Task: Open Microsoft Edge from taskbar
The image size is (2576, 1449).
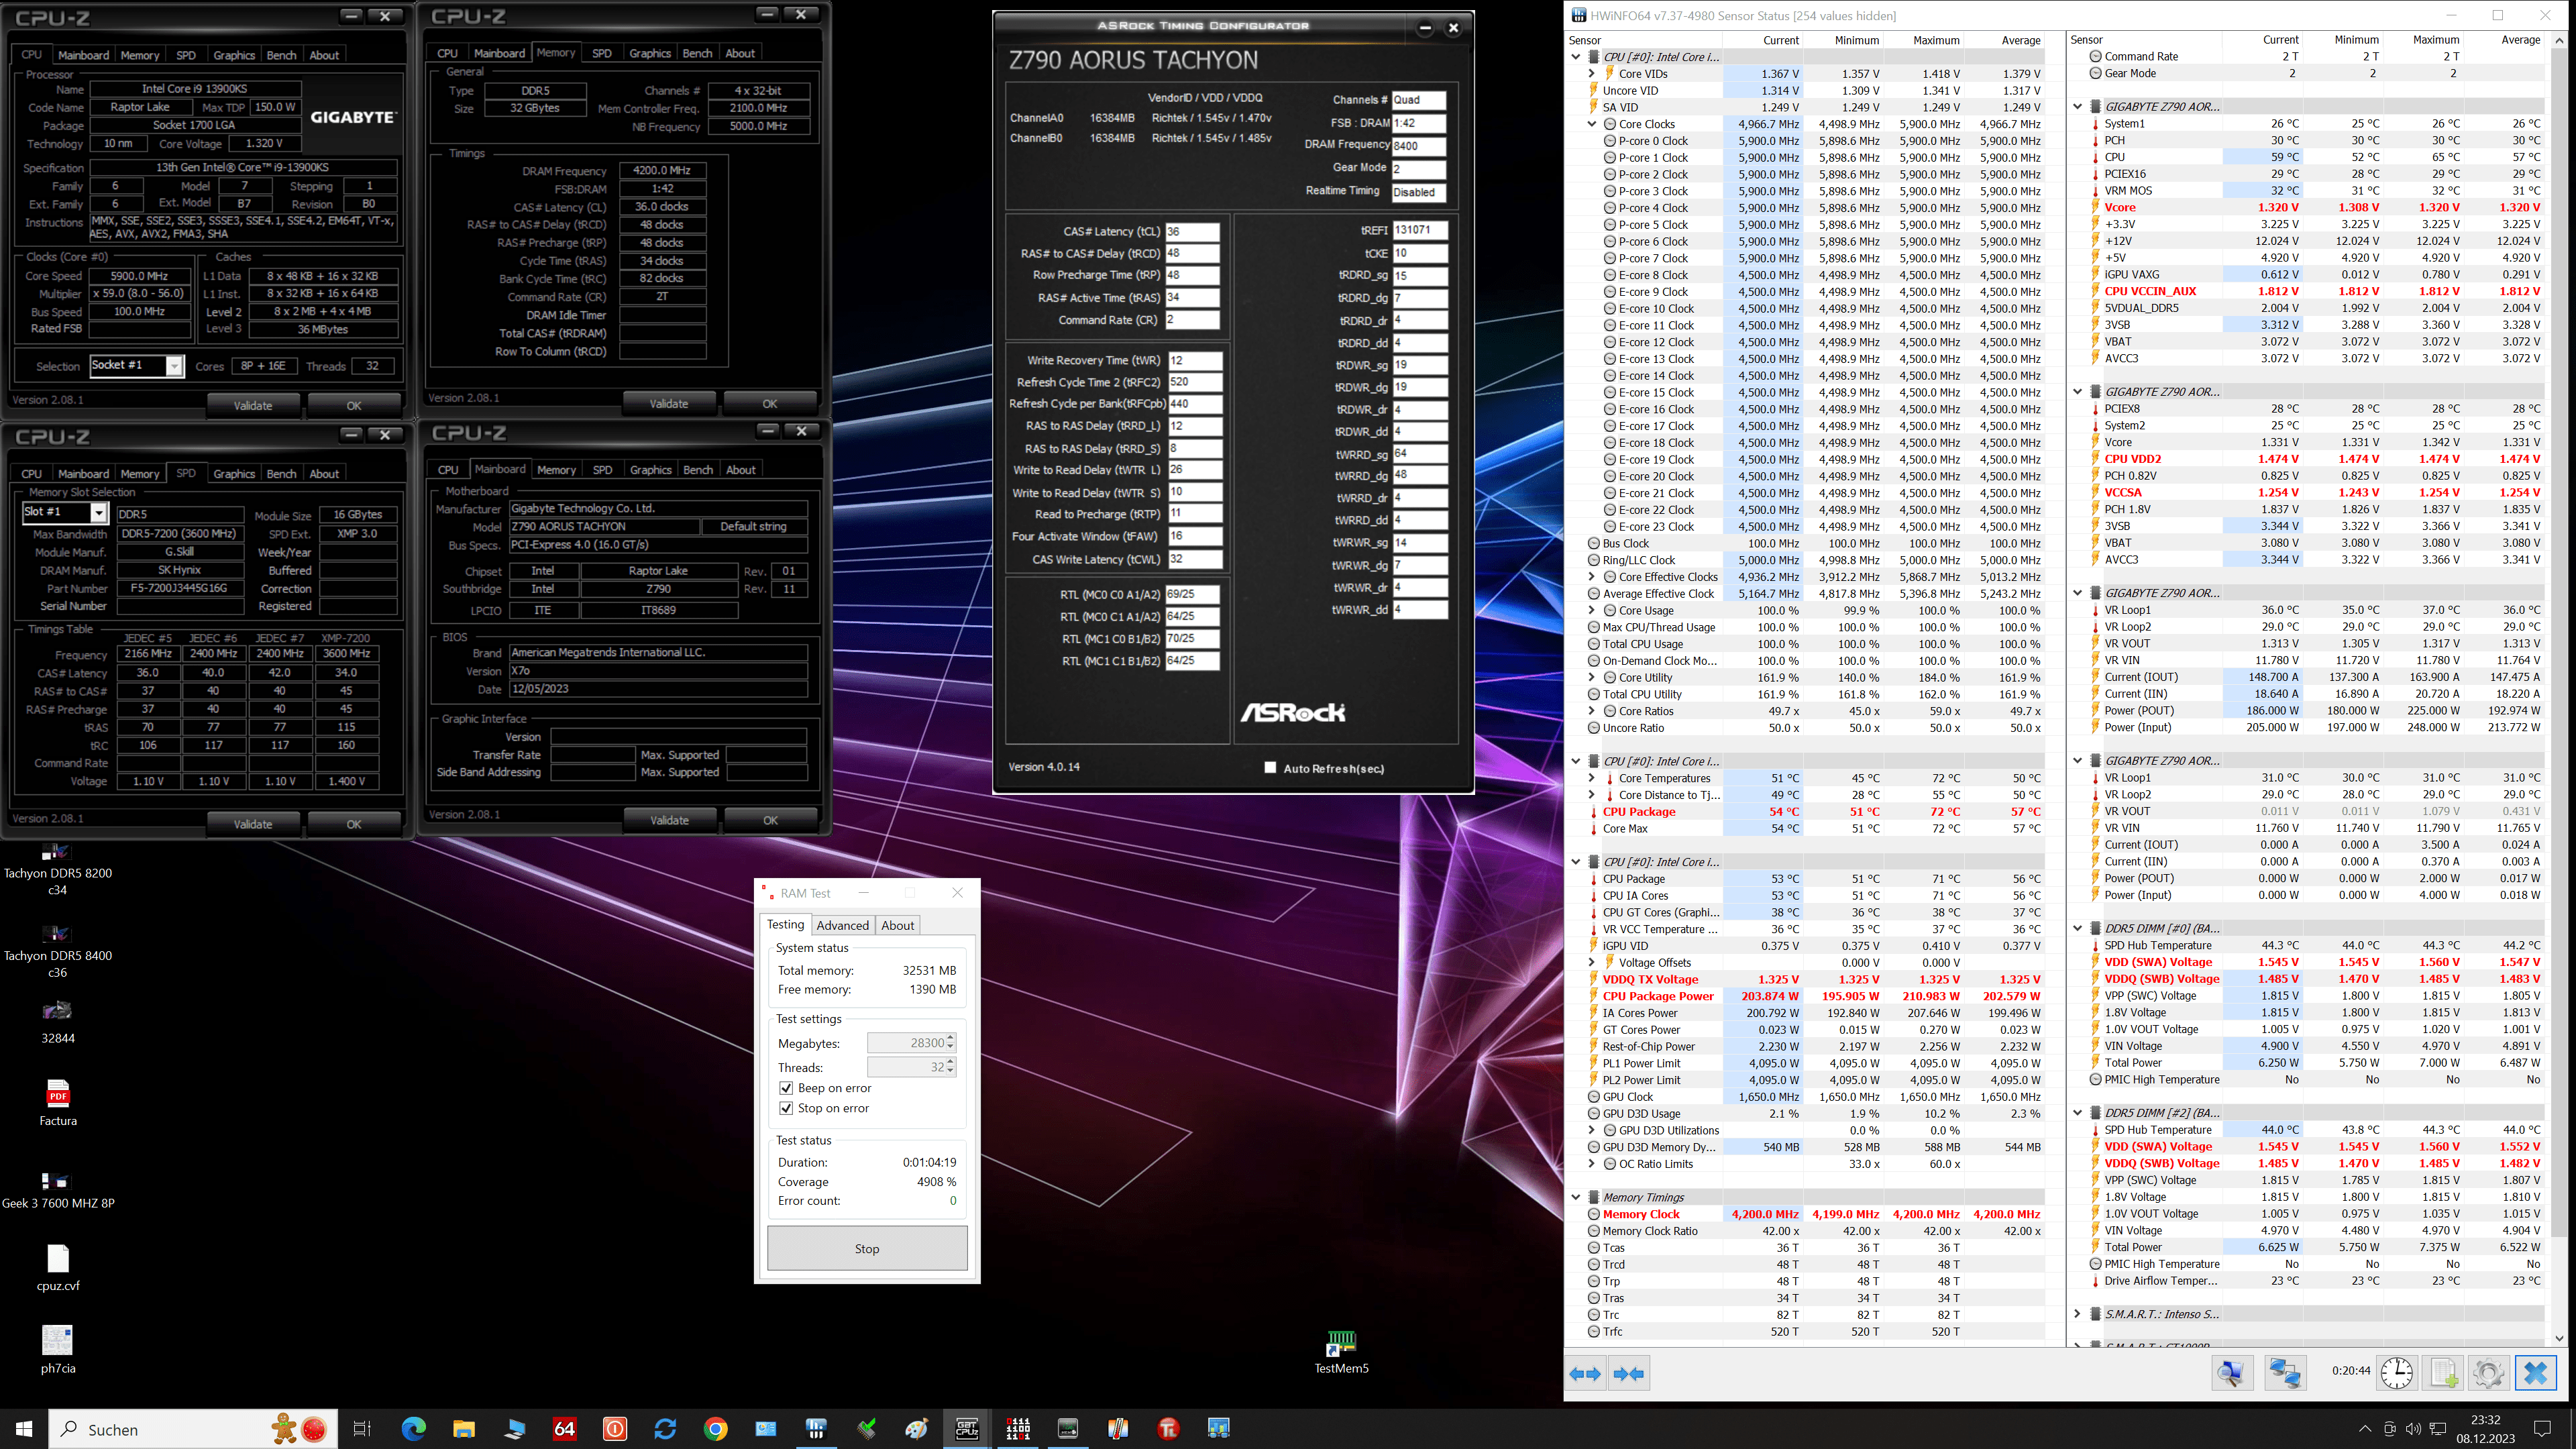Action: tap(413, 1429)
